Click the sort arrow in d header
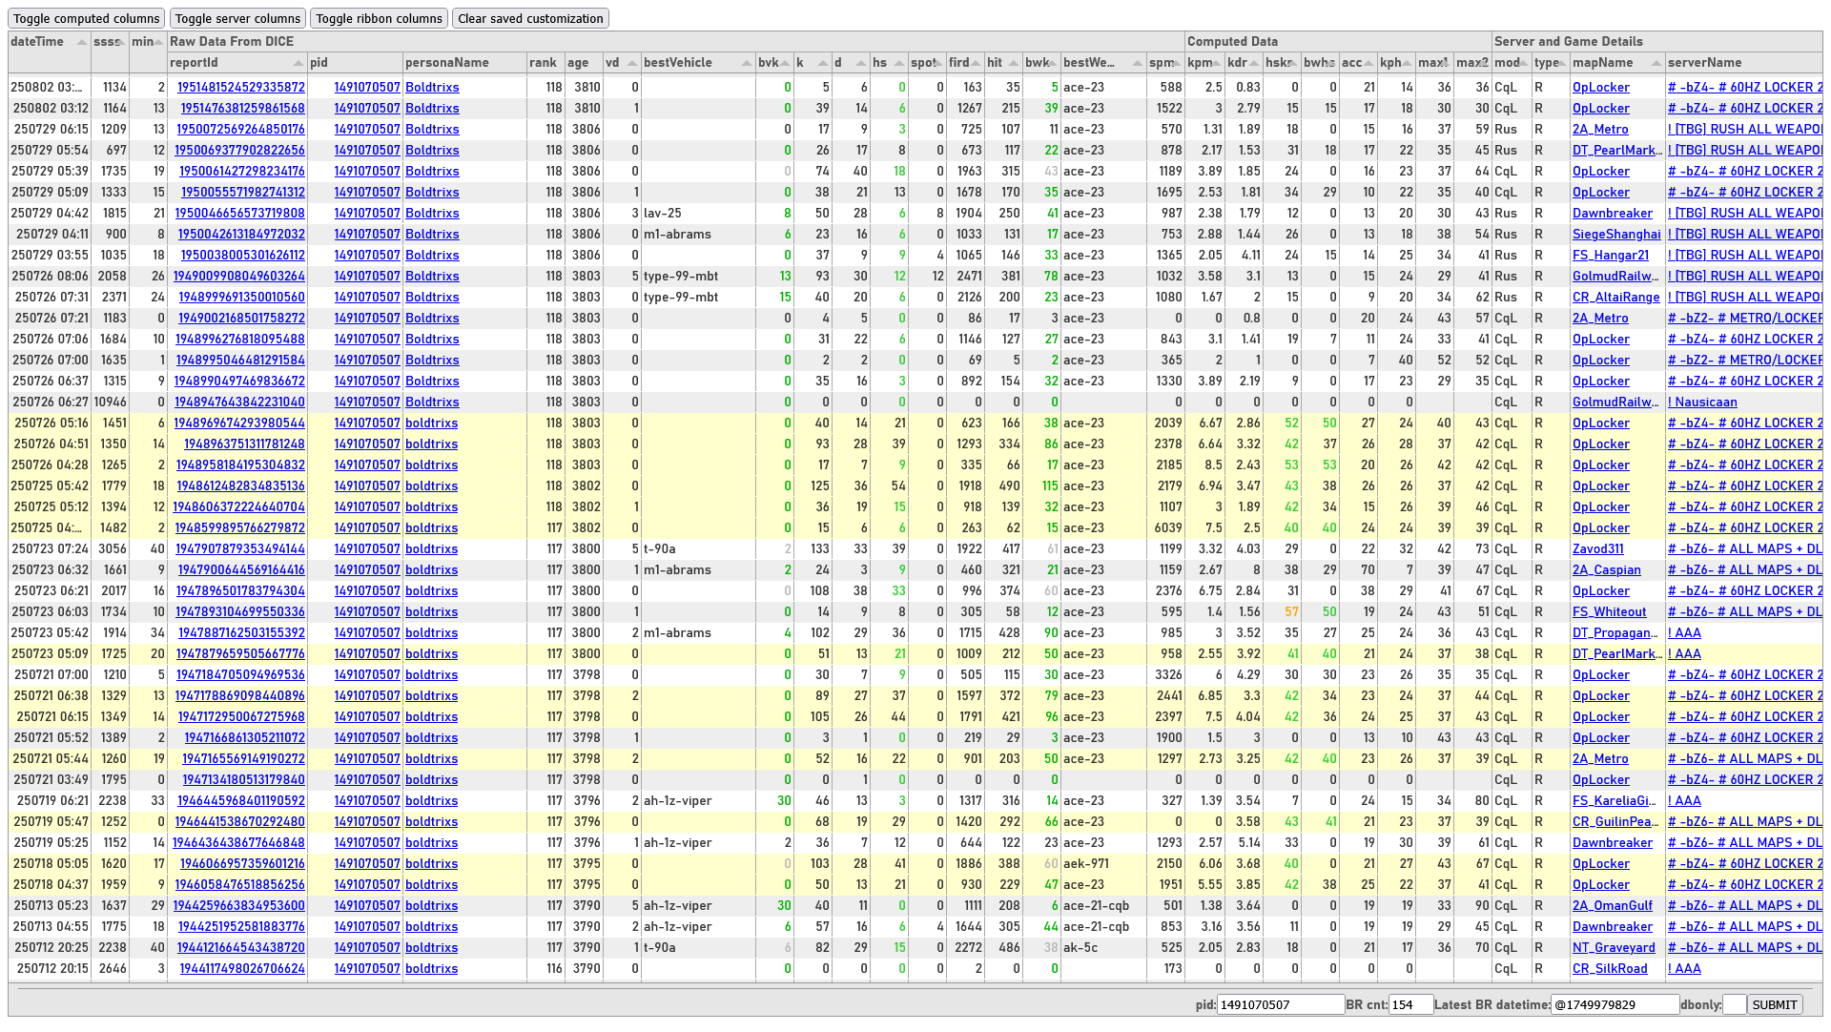Viewport: 1831px width, 1032px height. tap(861, 63)
